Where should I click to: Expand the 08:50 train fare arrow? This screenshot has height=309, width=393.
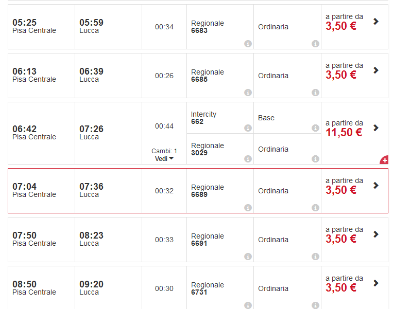pyautogui.click(x=375, y=283)
